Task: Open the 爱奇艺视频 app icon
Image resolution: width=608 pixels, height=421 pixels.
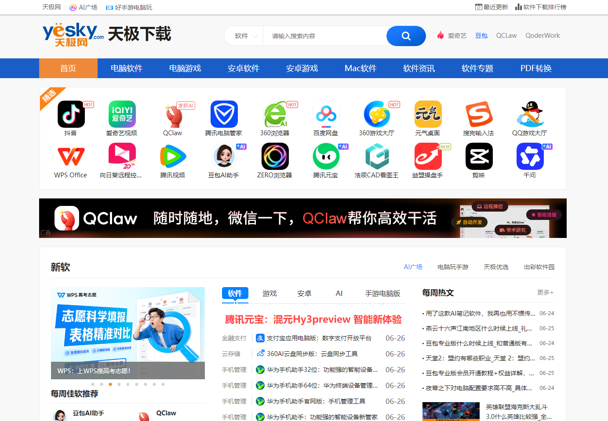Action: 122,114
